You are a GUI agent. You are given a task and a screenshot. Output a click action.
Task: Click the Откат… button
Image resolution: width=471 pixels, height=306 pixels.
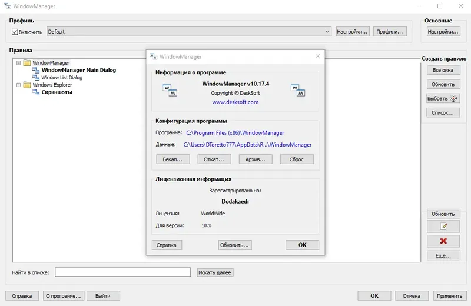click(x=214, y=159)
